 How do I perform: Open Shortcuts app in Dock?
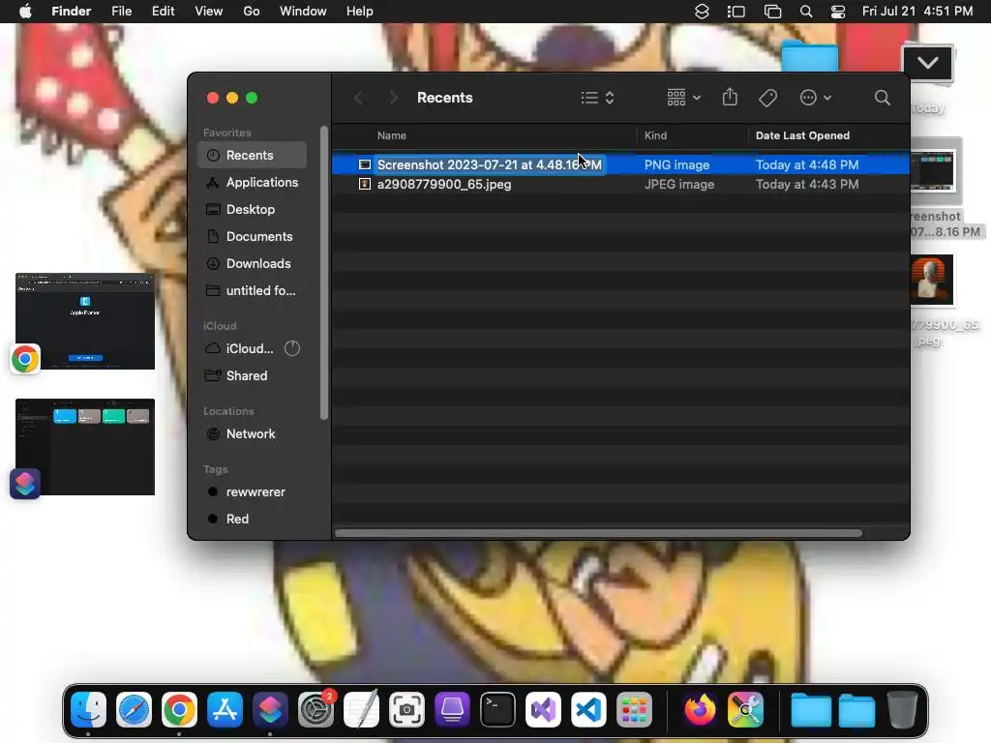click(271, 709)
